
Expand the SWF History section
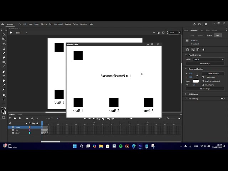point(186,94)
